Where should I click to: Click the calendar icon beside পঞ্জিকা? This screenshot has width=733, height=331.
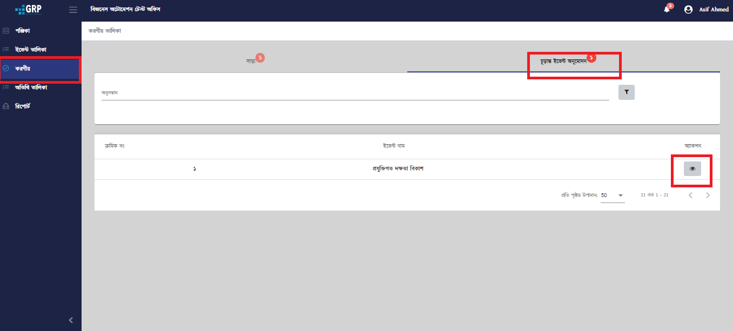pyautogui.click(x=6, y=30)
